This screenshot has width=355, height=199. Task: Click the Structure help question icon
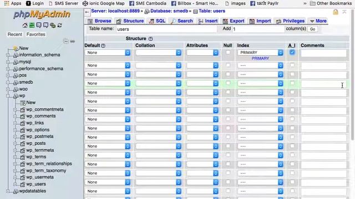(x=150, y=39)
